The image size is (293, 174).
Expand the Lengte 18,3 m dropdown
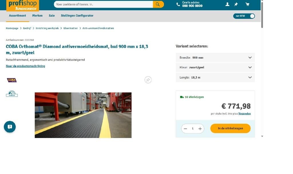(x=215, y=77)
